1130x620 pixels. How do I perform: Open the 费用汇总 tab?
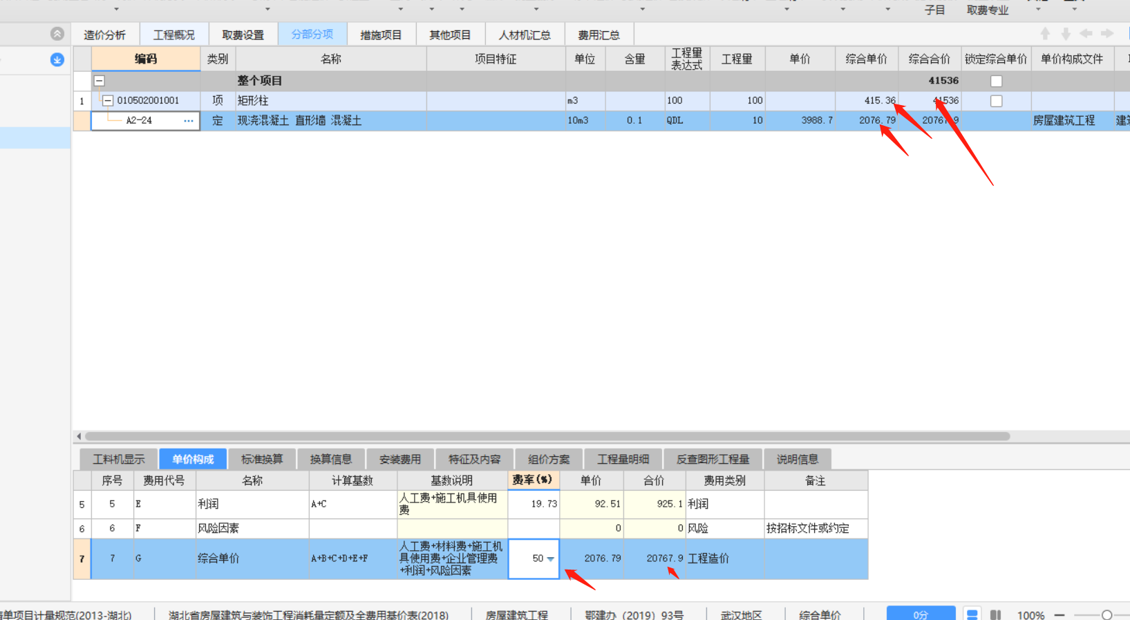click(599, 35)
